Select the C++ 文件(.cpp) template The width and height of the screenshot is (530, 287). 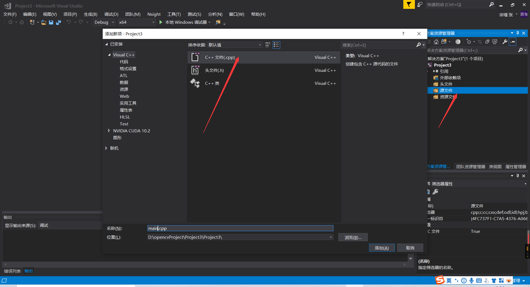(264, 57)
